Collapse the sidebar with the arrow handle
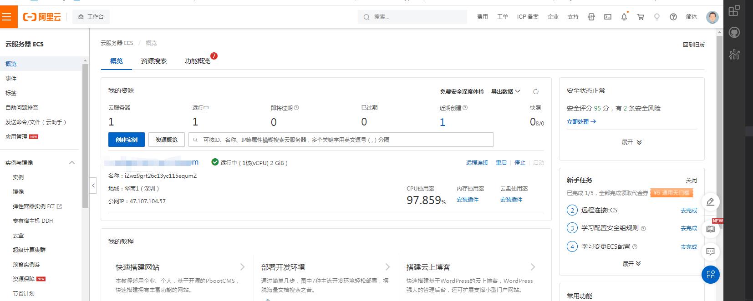 (93, 186)
